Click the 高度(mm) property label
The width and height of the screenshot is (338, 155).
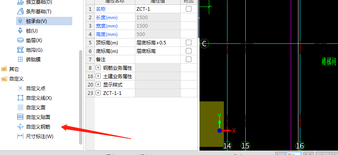pos(107,34)
